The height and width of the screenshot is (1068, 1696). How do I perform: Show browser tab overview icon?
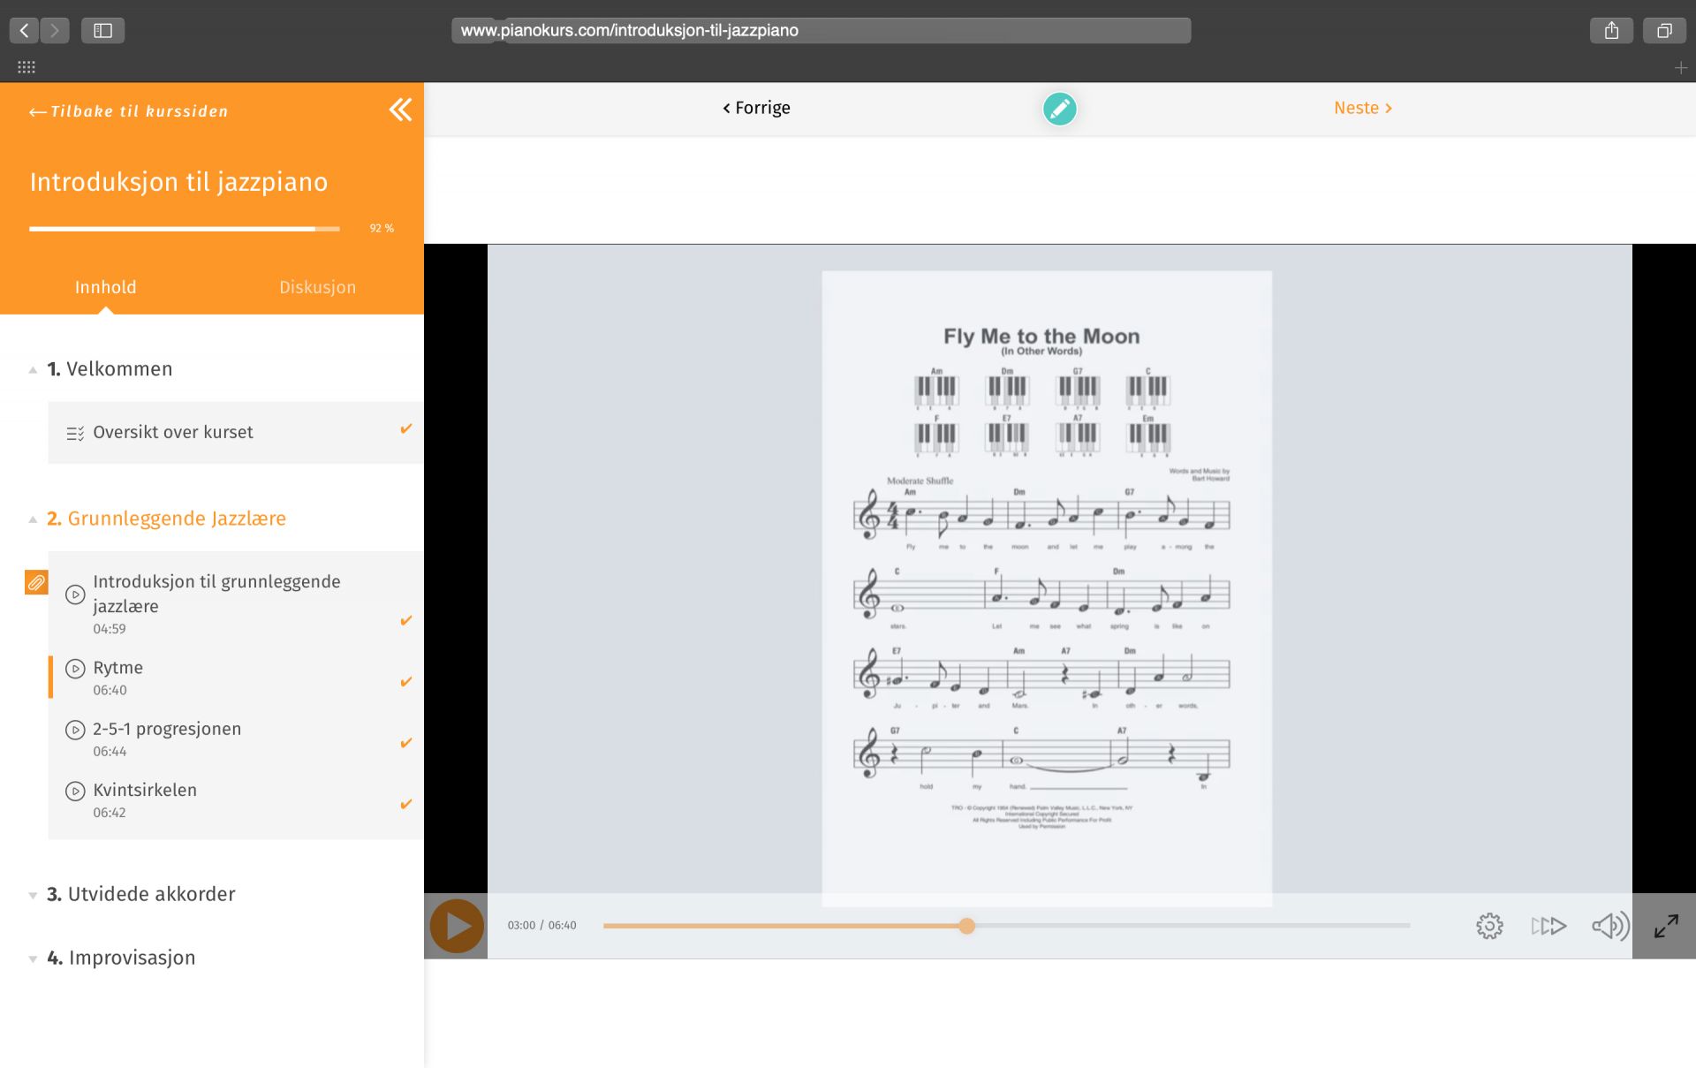coord(1664,31)
